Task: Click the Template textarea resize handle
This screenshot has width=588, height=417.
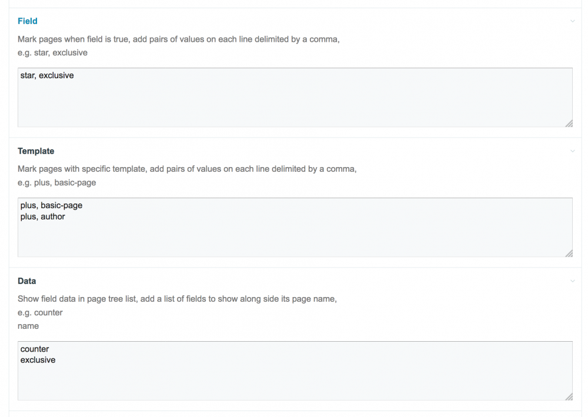Action: point(569,253)
